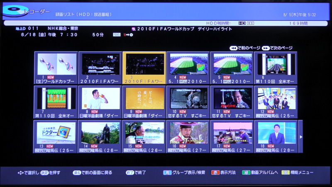Click the directional pad select icon
The width and height of the screenshot is (332, 187).
[x=20, y=173]
